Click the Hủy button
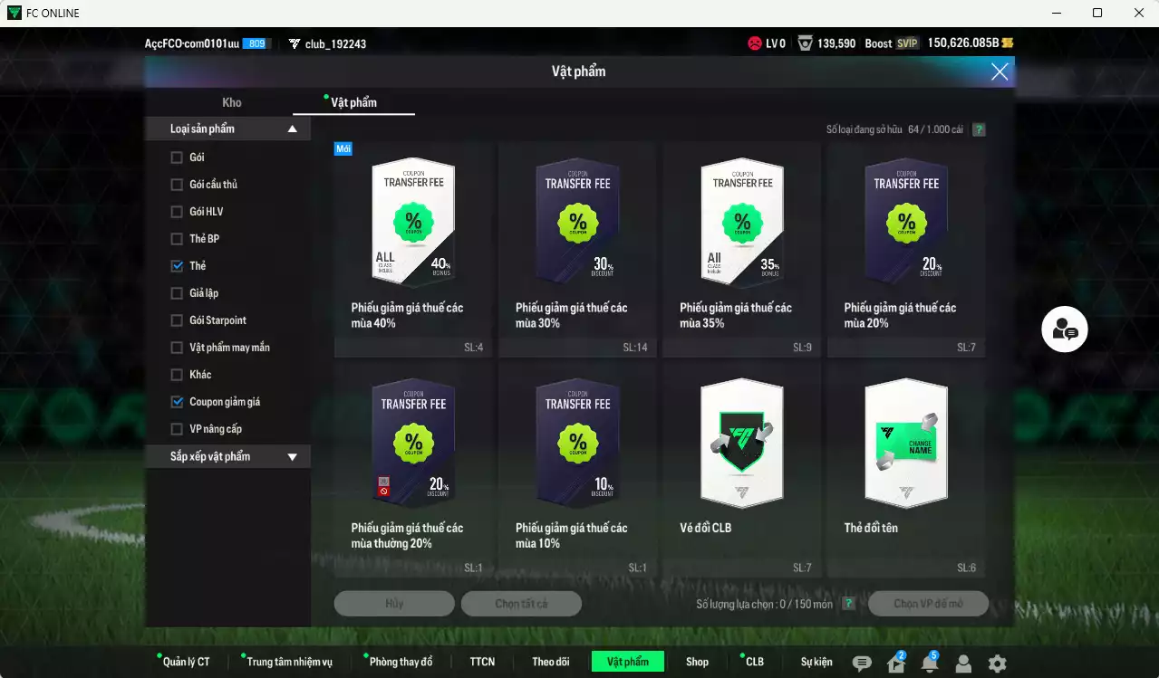The width and height of the screenshot is (1159, 678). (394, 603)
